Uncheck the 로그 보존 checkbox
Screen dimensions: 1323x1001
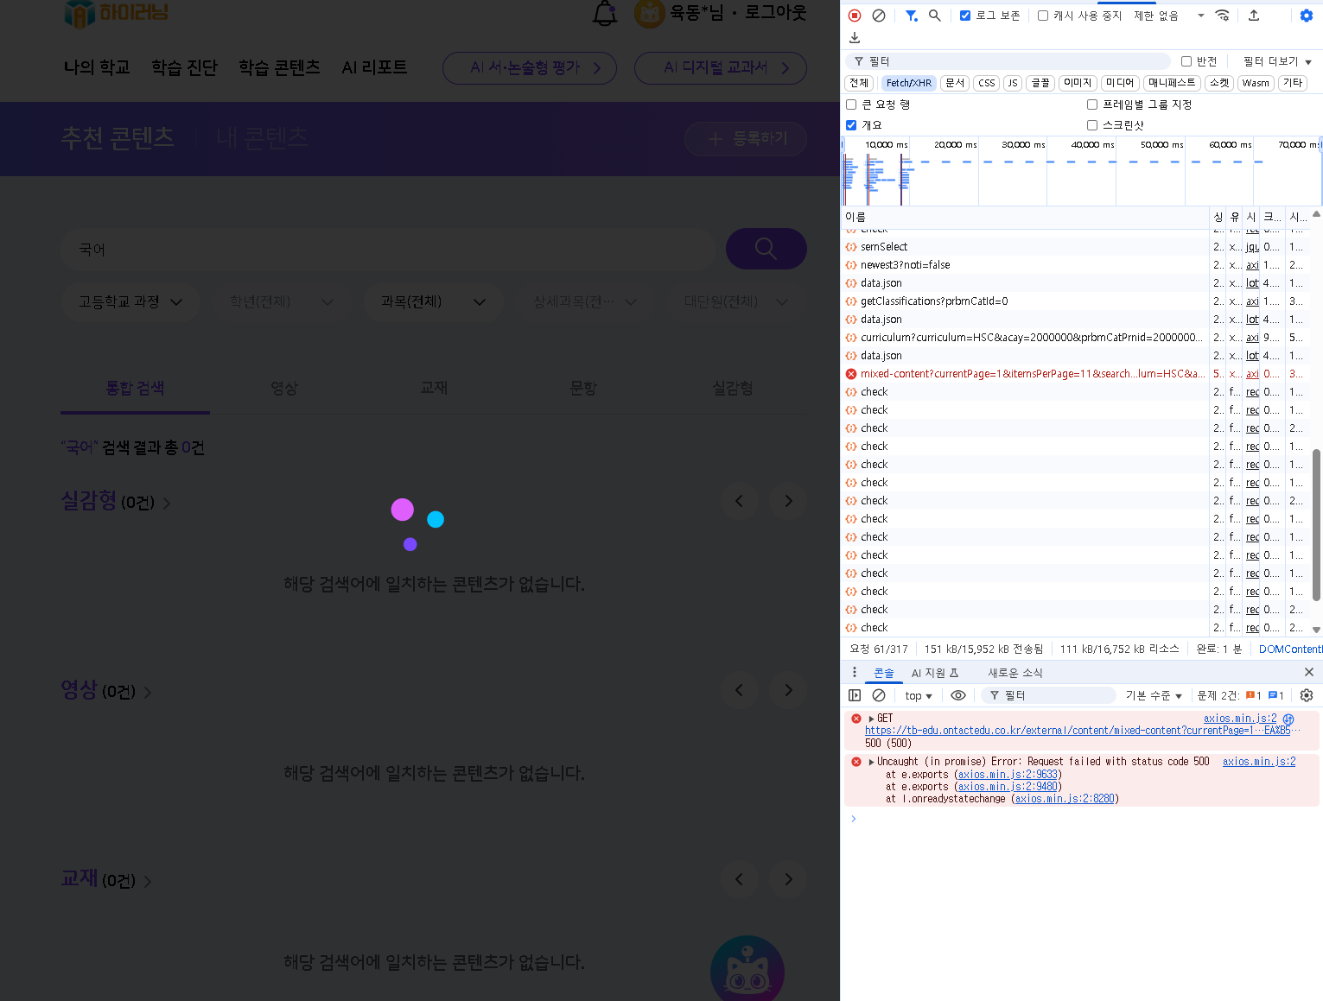pyautogui.click(x=965, y=16)
